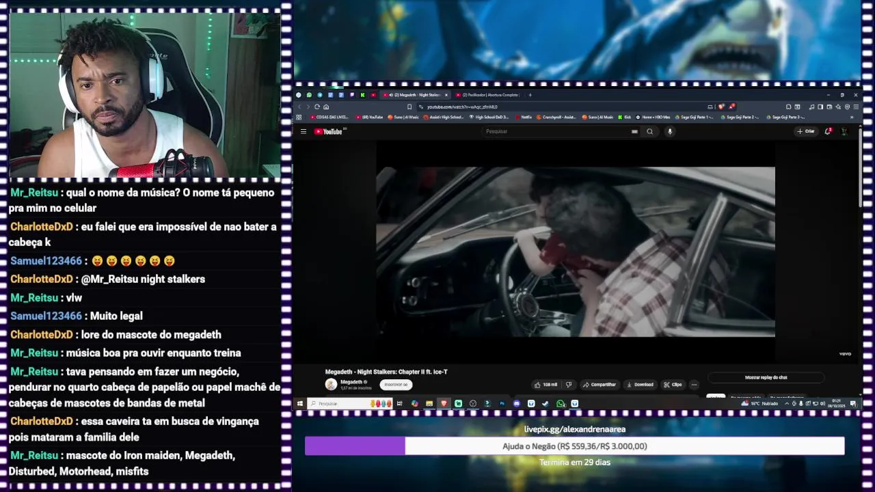Click the Megadeth channel name
Image resolution: width=875 pixels, height=492 pixels.
click(x=351, y=382)
